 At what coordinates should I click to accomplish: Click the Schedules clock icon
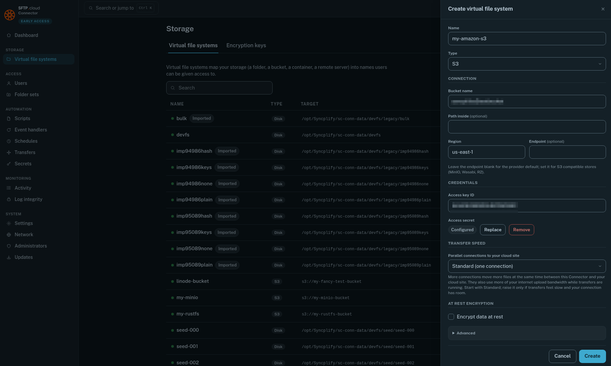click(9, 141)
